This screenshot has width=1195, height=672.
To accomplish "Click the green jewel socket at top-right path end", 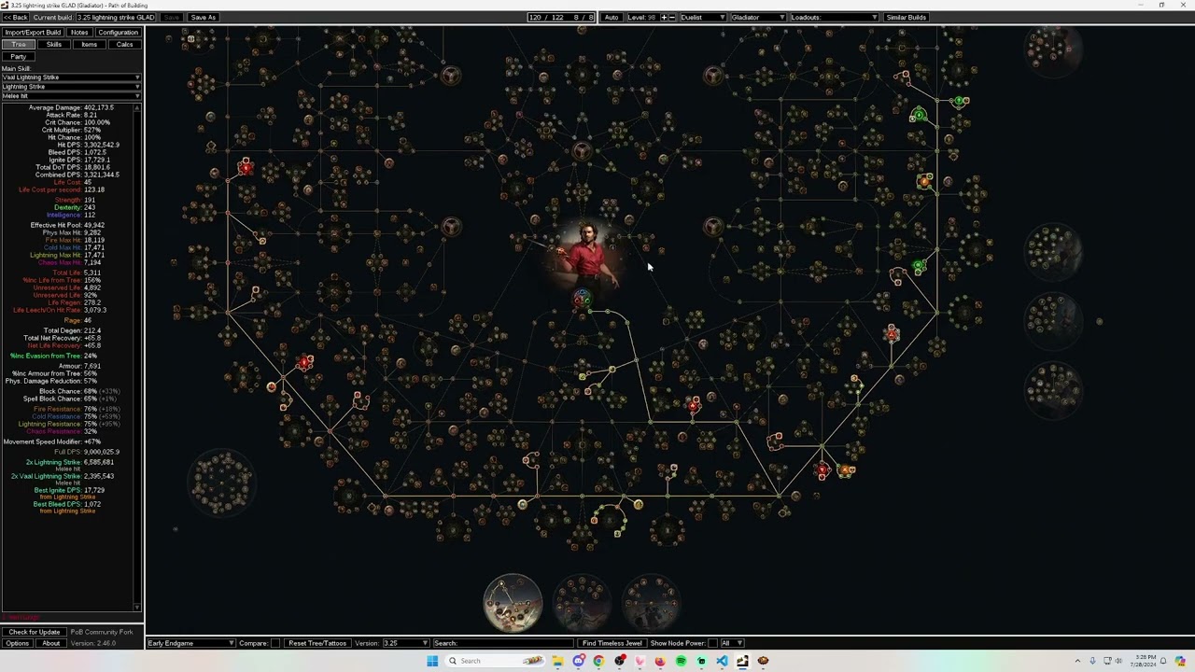I will (x=960, y=102).
